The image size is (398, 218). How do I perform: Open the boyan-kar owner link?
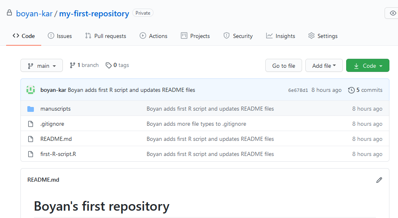click(34, 13)
